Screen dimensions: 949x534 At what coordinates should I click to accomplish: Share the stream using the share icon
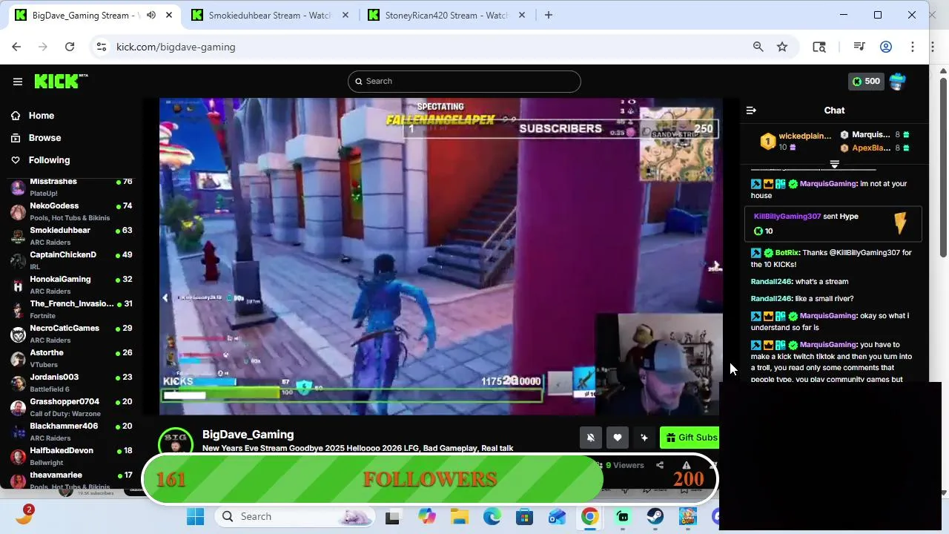pos(660,465)
